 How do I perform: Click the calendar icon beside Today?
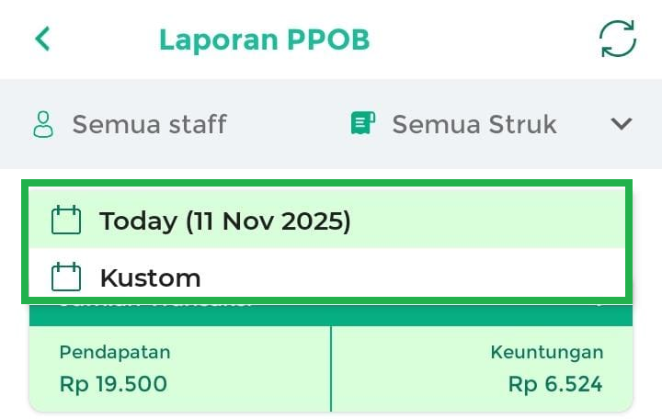pos(66,221)
